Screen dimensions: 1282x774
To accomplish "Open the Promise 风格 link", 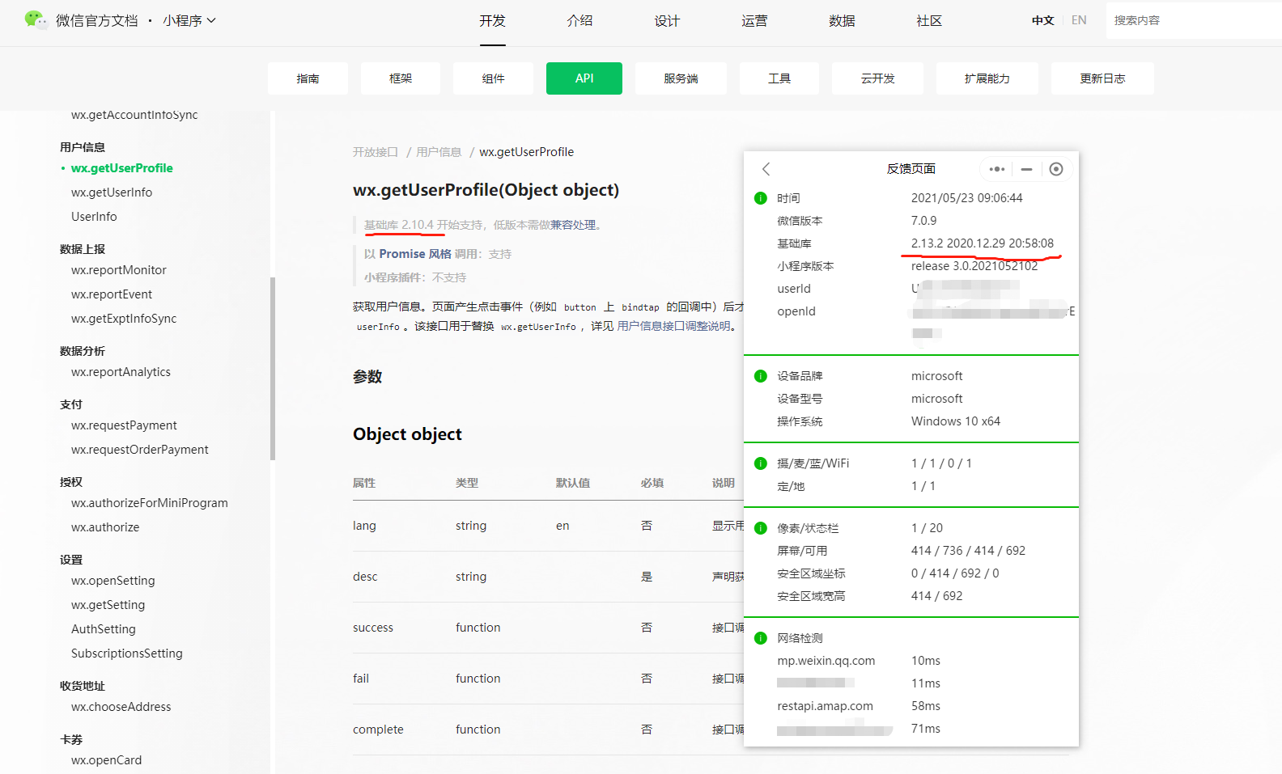I will point(415,254).
